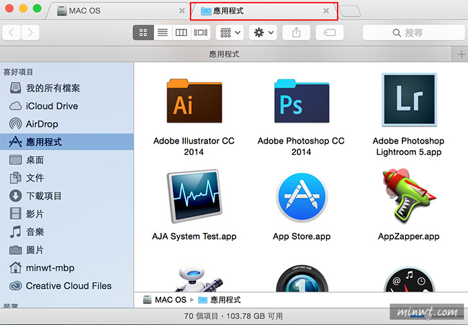The width and height of the screenshot is (468, 325).
Task: Open 下載項目 in the sidebar
Action: coord(67,196)
